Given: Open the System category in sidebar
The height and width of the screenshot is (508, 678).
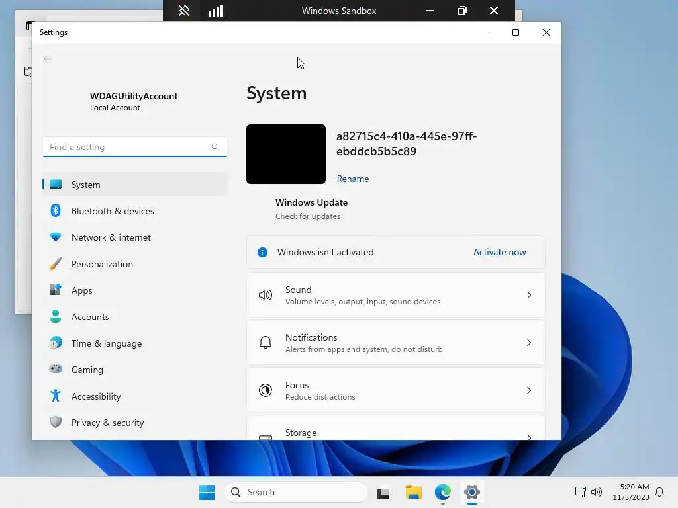Looking at the screenshot, I should [134, 185].
